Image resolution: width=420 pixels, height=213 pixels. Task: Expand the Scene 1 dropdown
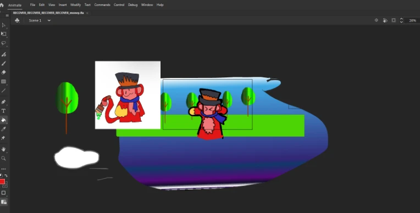(x=49, y=20)
